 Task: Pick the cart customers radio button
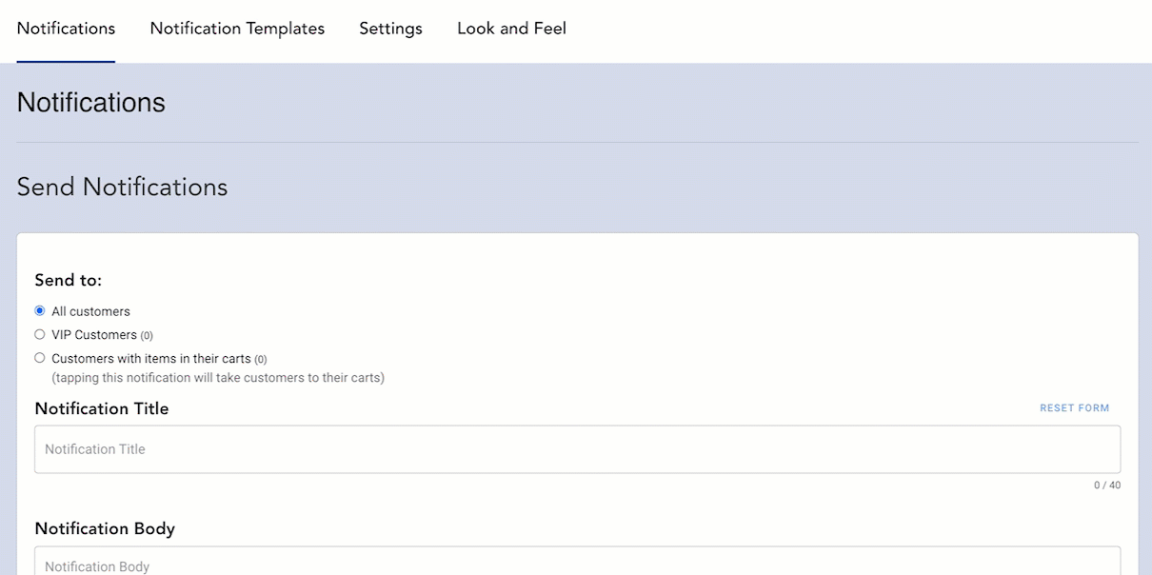pyautogui.click(x=40, y=358)
